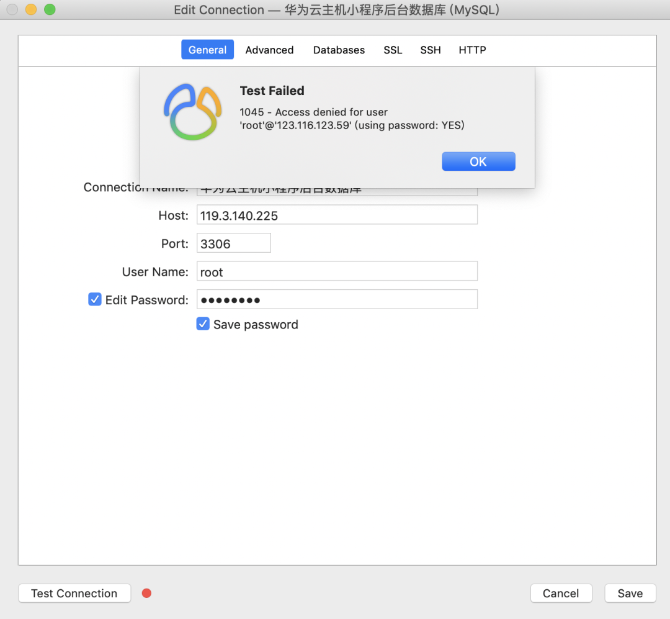Switch to the HTTP tab
670x619 pixels.
472,50
